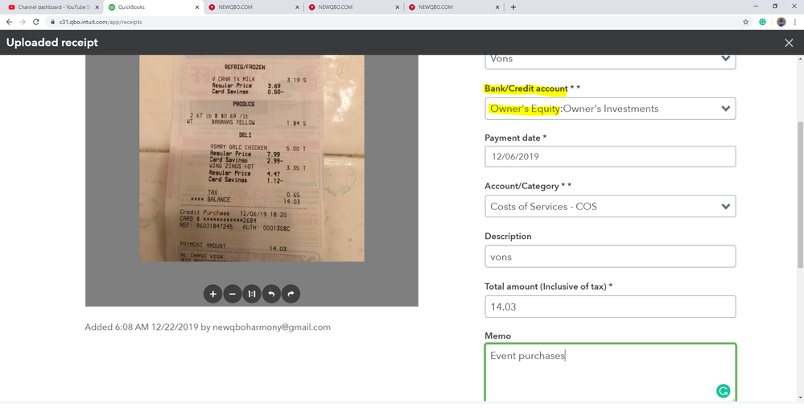804x408 pixels.
Task: Open Chrome profile avatar
Action: point(781,22)
